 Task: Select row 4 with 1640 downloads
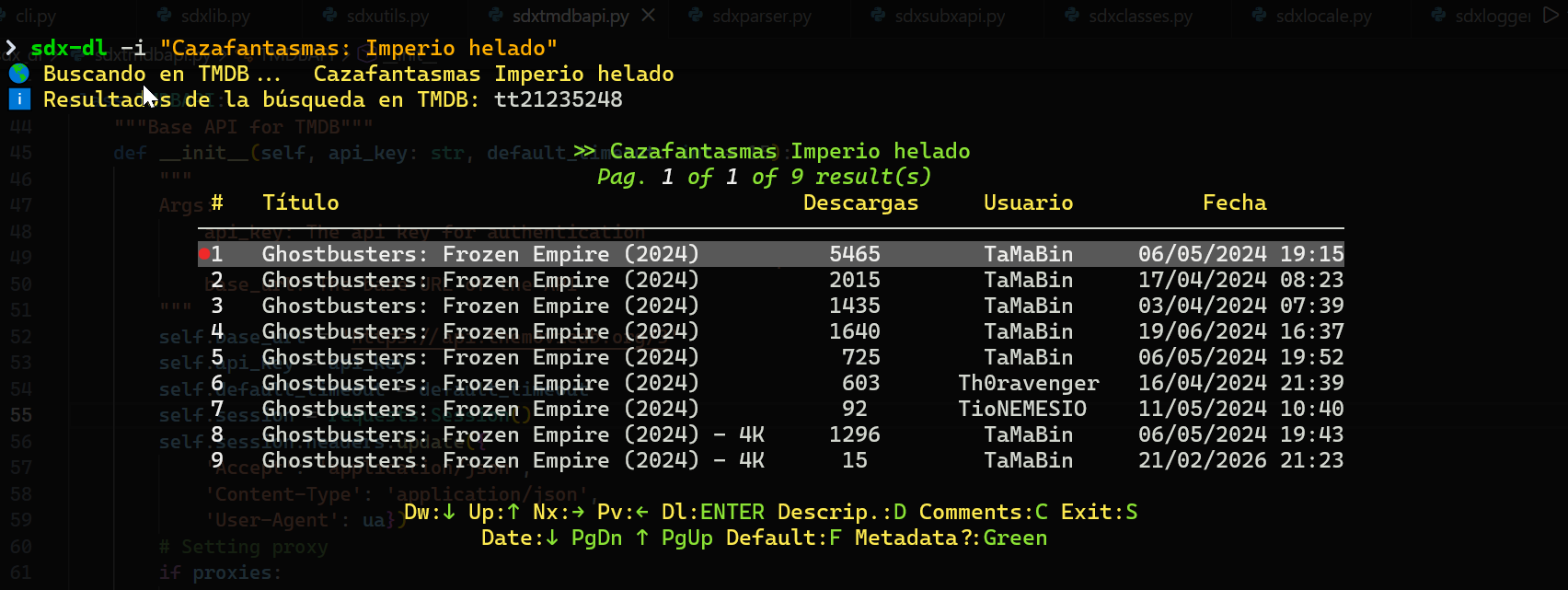point(771,331)
